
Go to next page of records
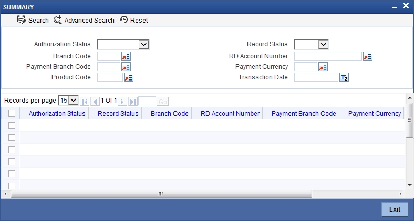(122, 102)
